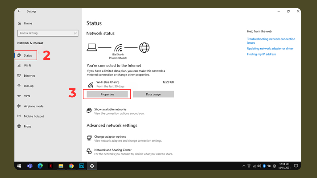Open Netflix from taskbar
317x178 pixels.
point(51,166)
